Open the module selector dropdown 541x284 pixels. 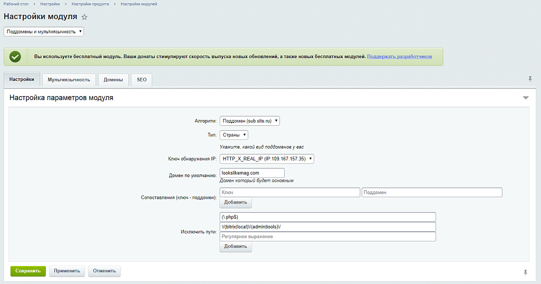tap(44, 32)
